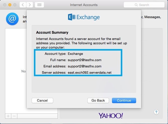Focus the Search field in toolbar

144,5
